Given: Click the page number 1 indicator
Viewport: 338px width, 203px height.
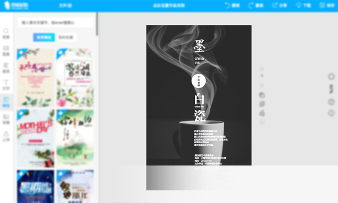Looking at the screenshot, I should point(262,76).
